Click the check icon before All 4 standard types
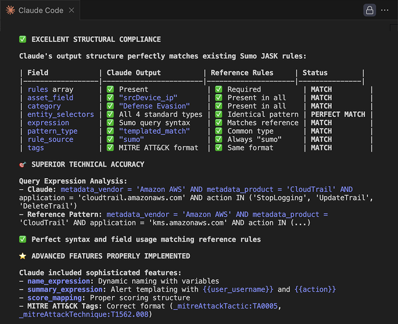Screen dimensions: 398x324 point(110,114)
